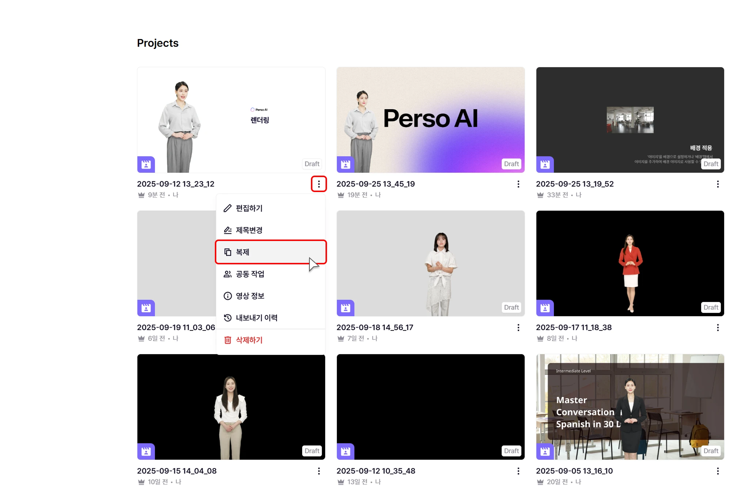Click project title 2025-09-05 13_16_10
730x490 pixels.
pos(574,471)
